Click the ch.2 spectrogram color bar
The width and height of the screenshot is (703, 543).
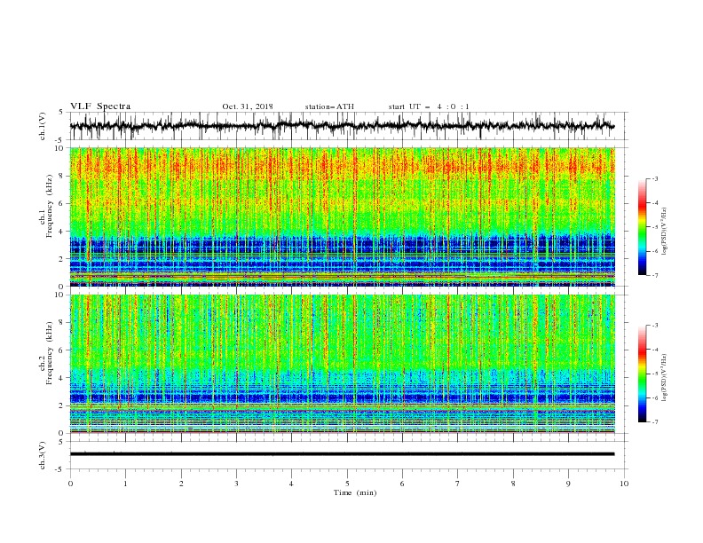(642, 374)
